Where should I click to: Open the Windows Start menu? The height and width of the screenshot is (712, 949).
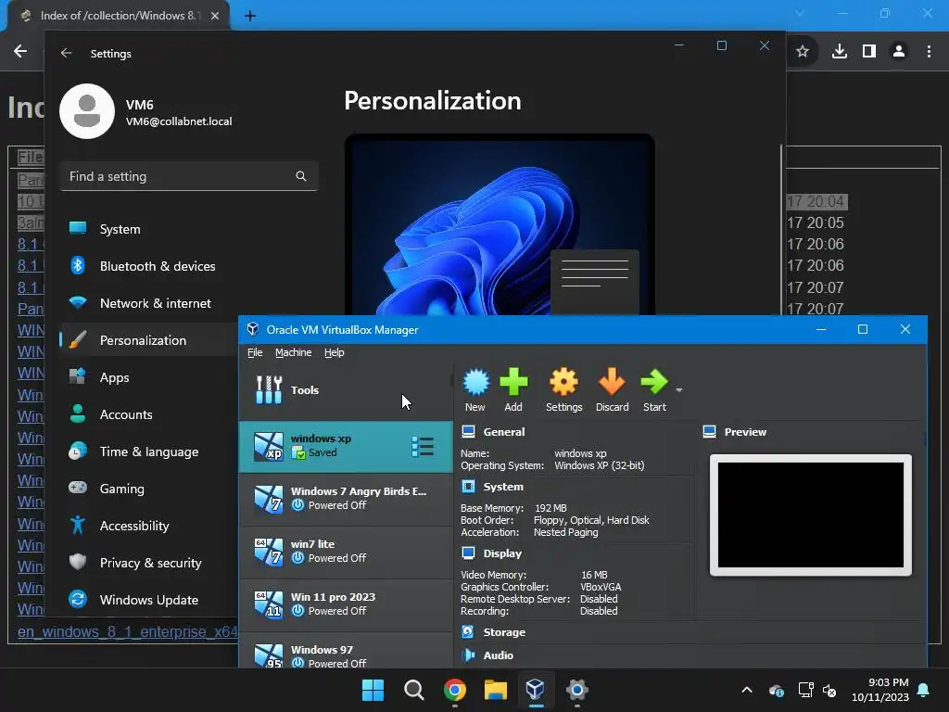click(x=373, y=690)
